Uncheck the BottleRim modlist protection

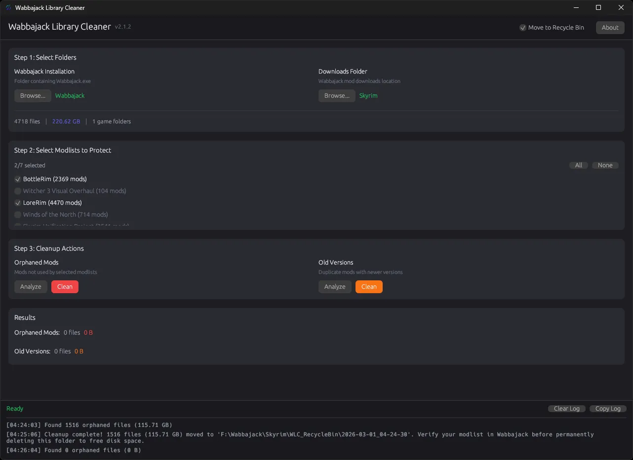(x=17, y=179)
